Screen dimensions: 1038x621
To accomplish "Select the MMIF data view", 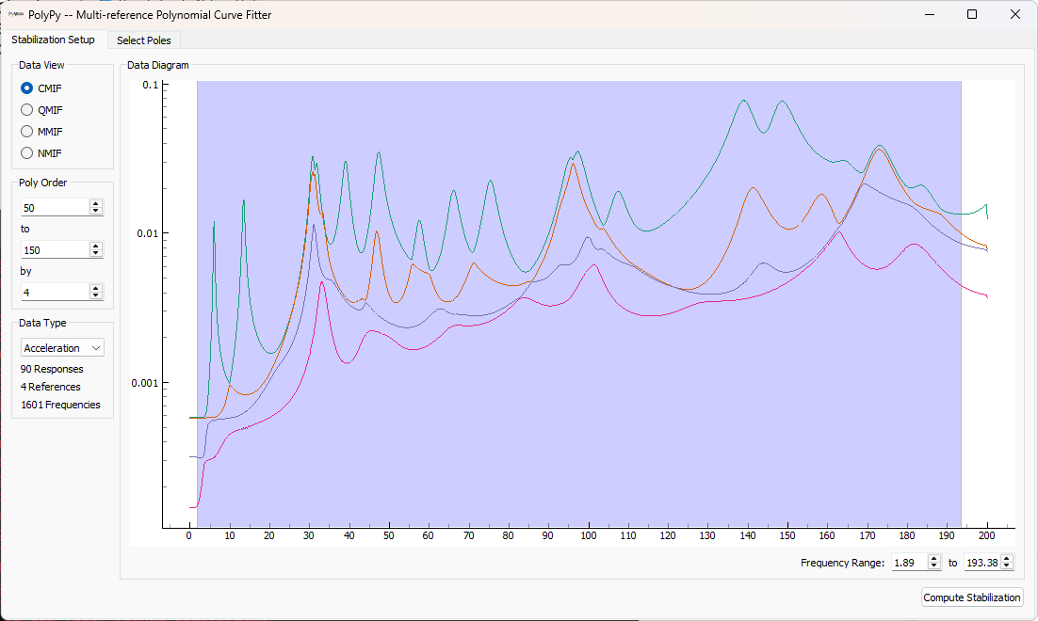I will 27,131.
